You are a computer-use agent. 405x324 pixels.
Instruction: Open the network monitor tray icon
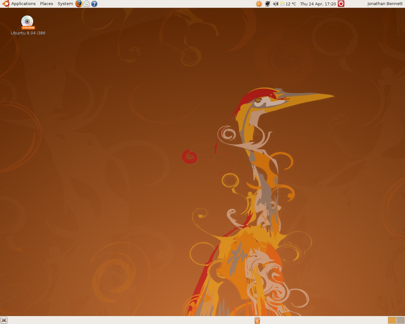tap(267, 4)
